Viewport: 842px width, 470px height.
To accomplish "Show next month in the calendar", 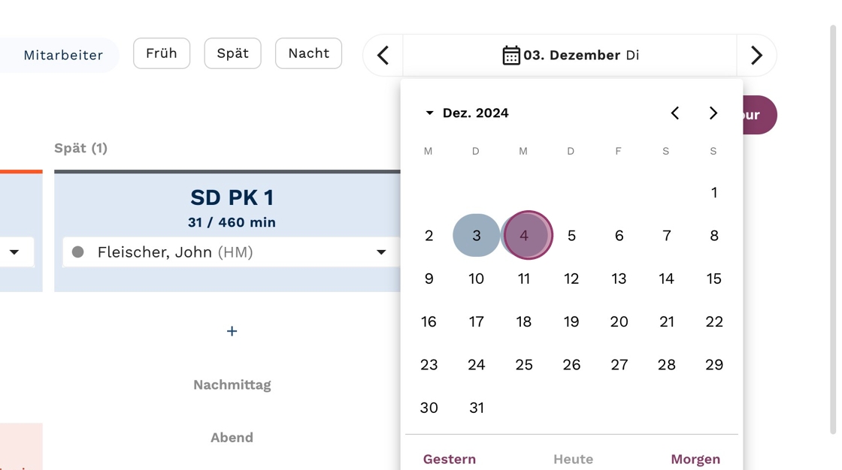I will click(x=713, y=113).
